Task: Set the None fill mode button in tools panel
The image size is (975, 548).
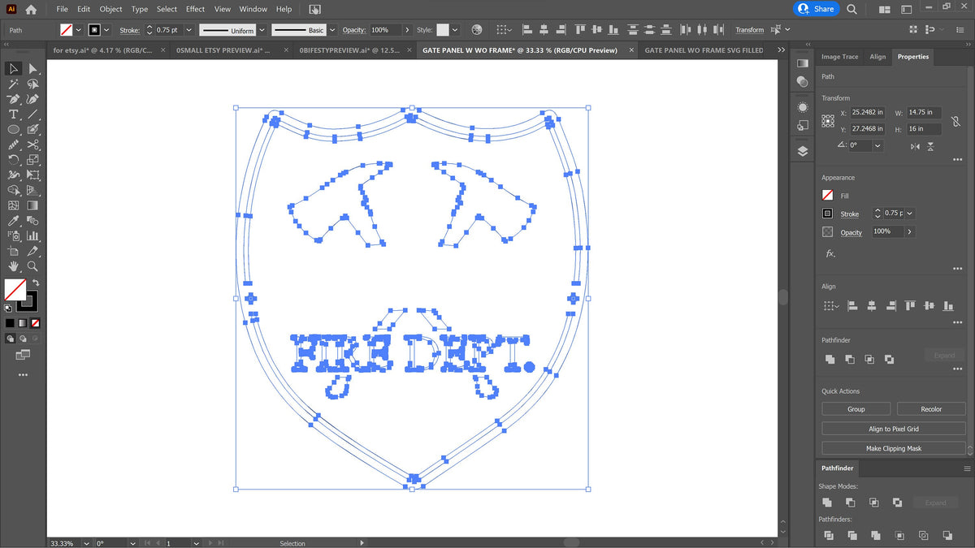Action: [x=34, y=322]
